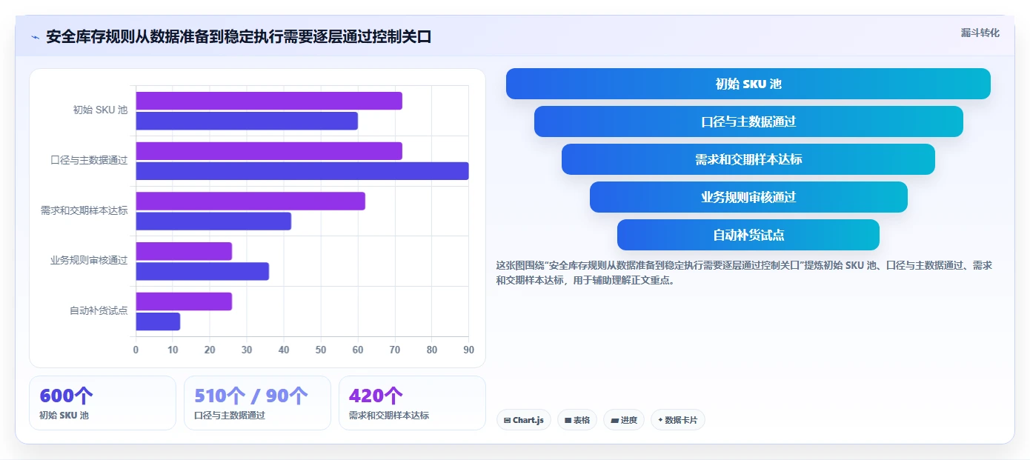Click the 420个 stat card value
The height and width of the screenshot is (460, 1030).
[x=376, y=396]
